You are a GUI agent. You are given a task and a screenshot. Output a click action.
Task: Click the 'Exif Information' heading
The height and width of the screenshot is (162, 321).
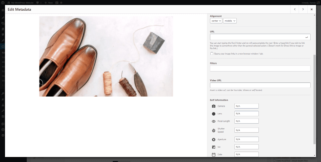pos(219,100)
